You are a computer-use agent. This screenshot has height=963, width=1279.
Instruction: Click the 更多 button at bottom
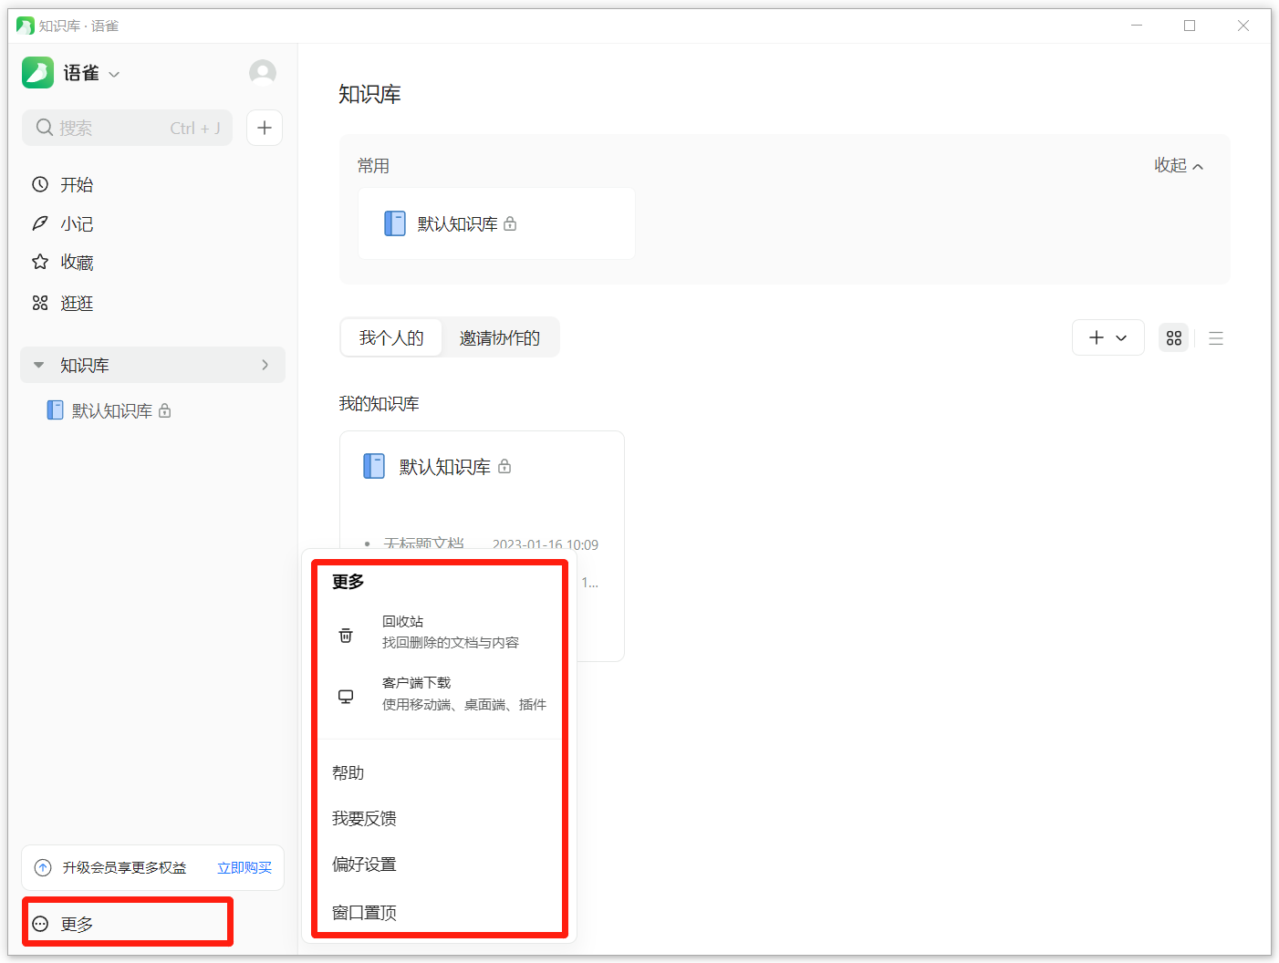(78, 925)
